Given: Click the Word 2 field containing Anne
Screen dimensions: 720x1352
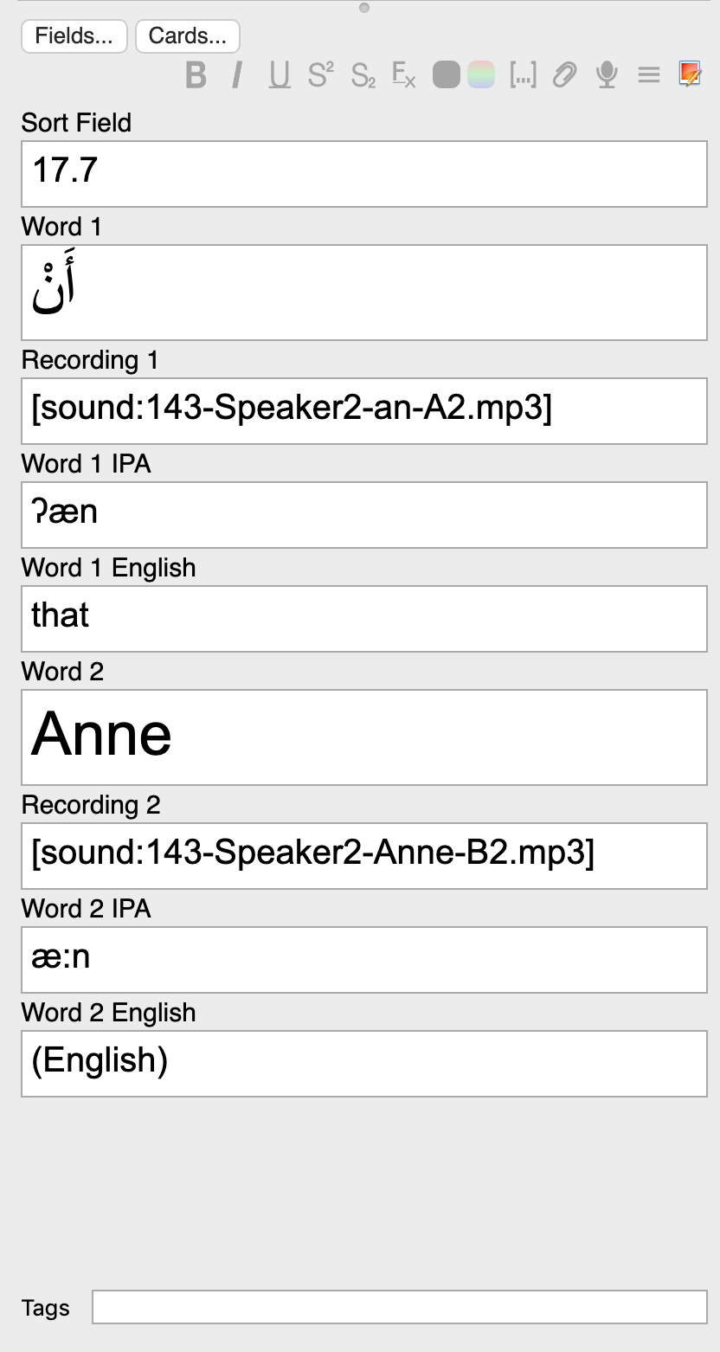Looking at the screenshot, I should coord(364,737).
